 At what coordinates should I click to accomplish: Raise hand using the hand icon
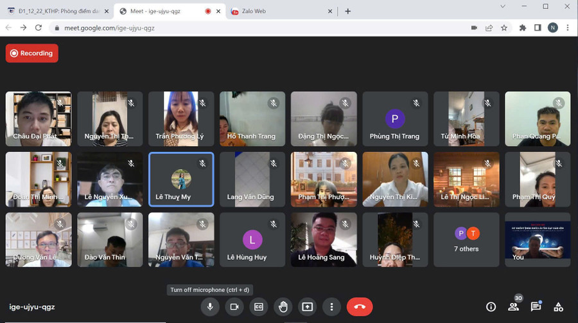[283, 307]
